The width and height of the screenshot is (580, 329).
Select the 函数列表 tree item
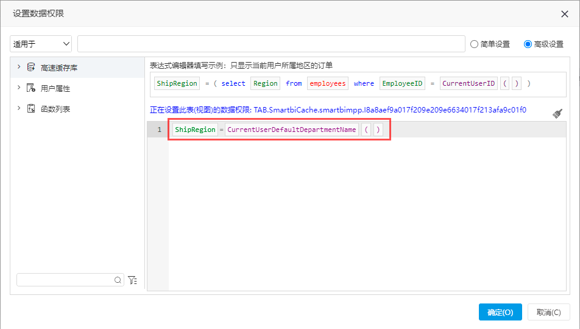coord(77,109)
